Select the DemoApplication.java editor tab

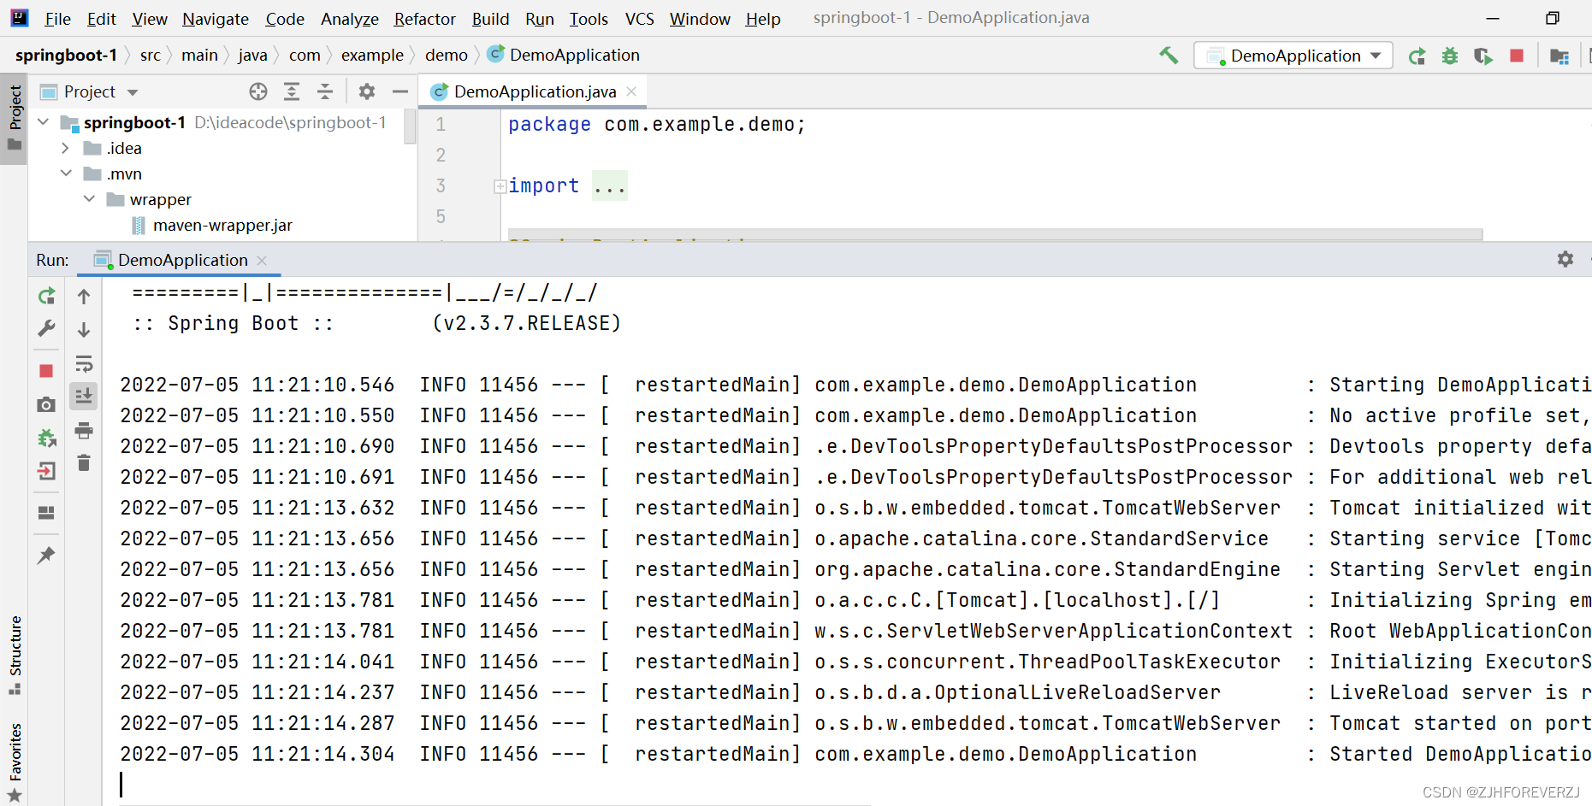pyautogui.click(x=535, y=91)
